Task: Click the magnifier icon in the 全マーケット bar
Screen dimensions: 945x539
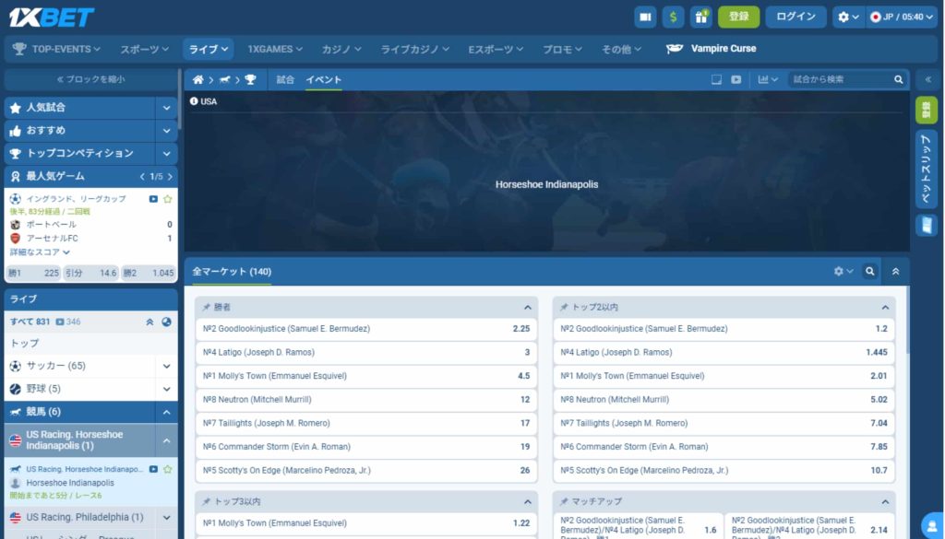Action: point(869,272)
